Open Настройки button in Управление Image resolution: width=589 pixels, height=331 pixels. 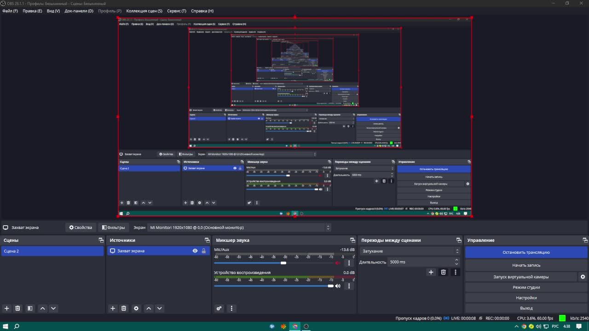526,298
